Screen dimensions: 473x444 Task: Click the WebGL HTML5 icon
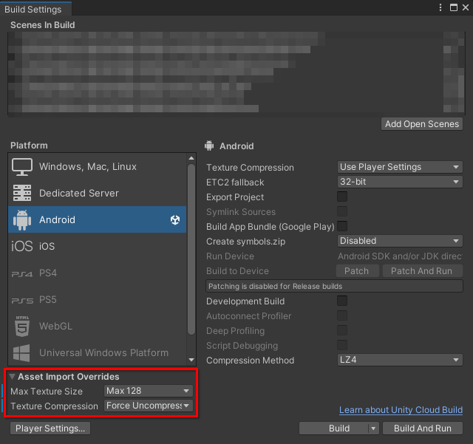pyautogui.click(x=22, y=327)
